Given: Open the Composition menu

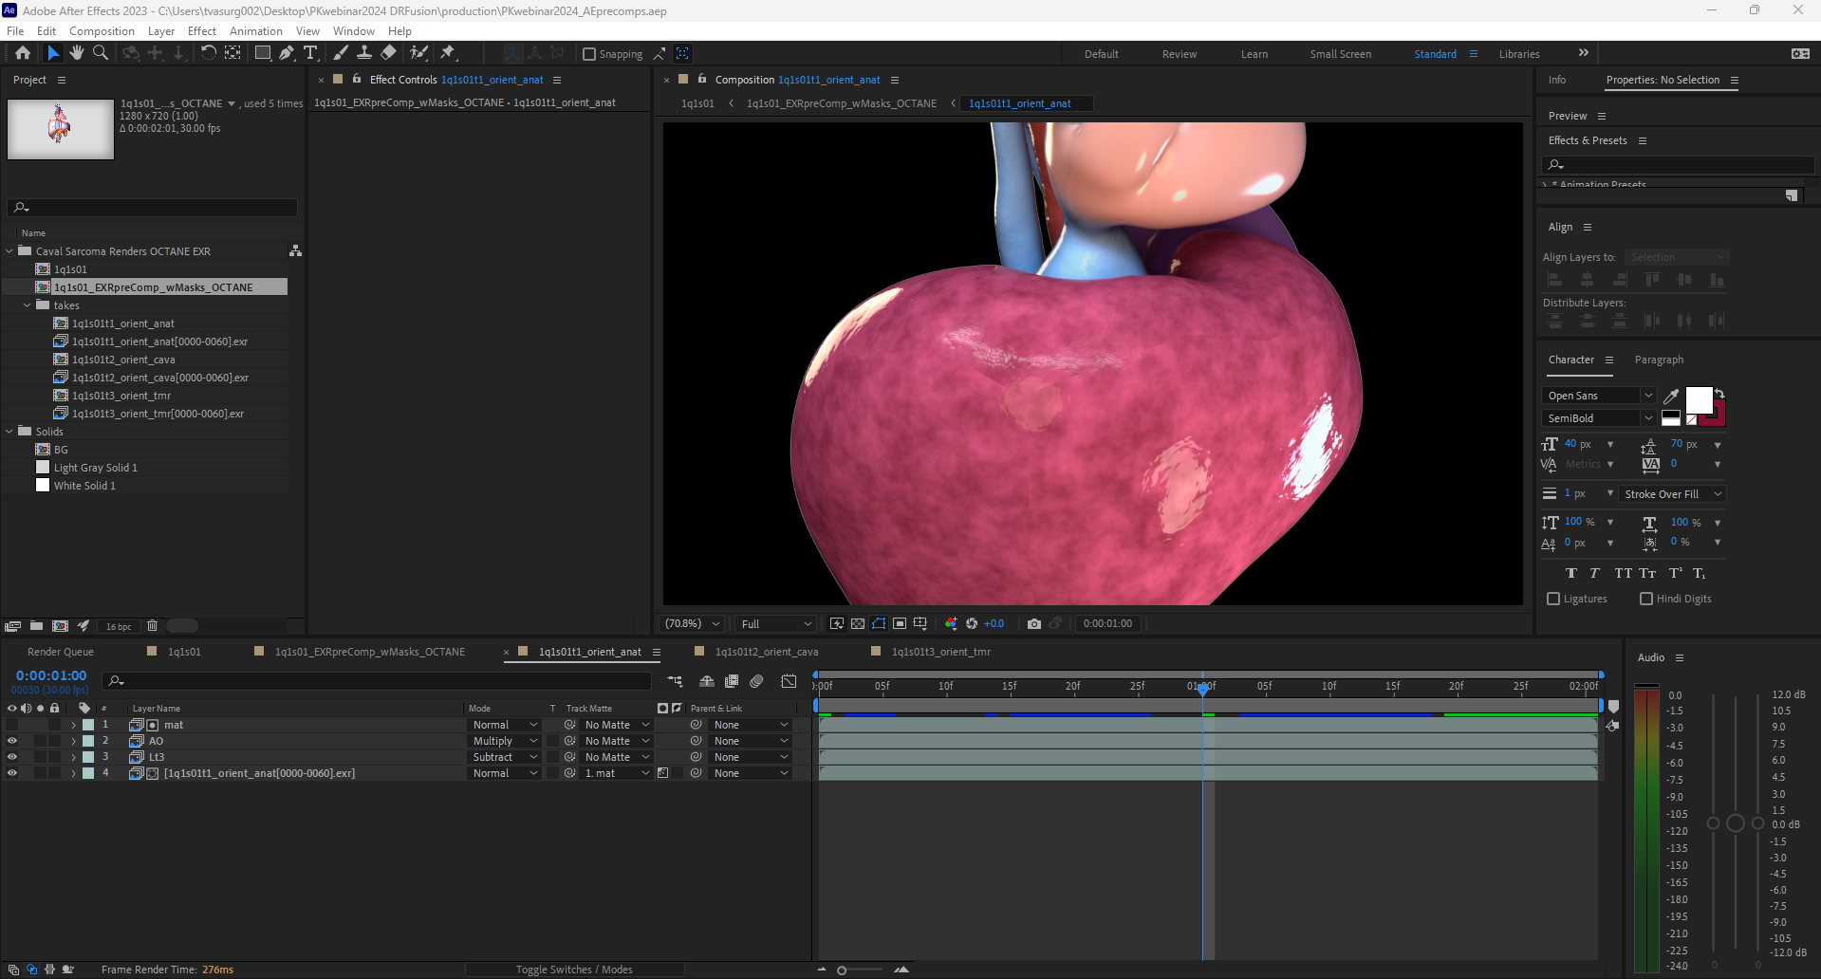Looking at the screenshot, I should (x=102, y=31).
